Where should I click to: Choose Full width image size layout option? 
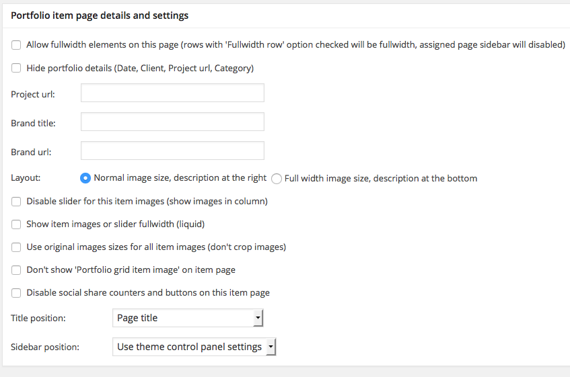[x=277, y=179]
